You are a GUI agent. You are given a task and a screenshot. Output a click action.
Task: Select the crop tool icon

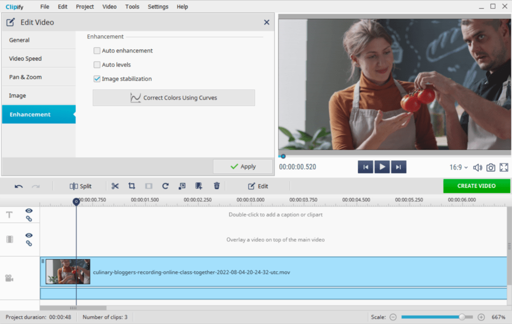(x=131, y=186)
